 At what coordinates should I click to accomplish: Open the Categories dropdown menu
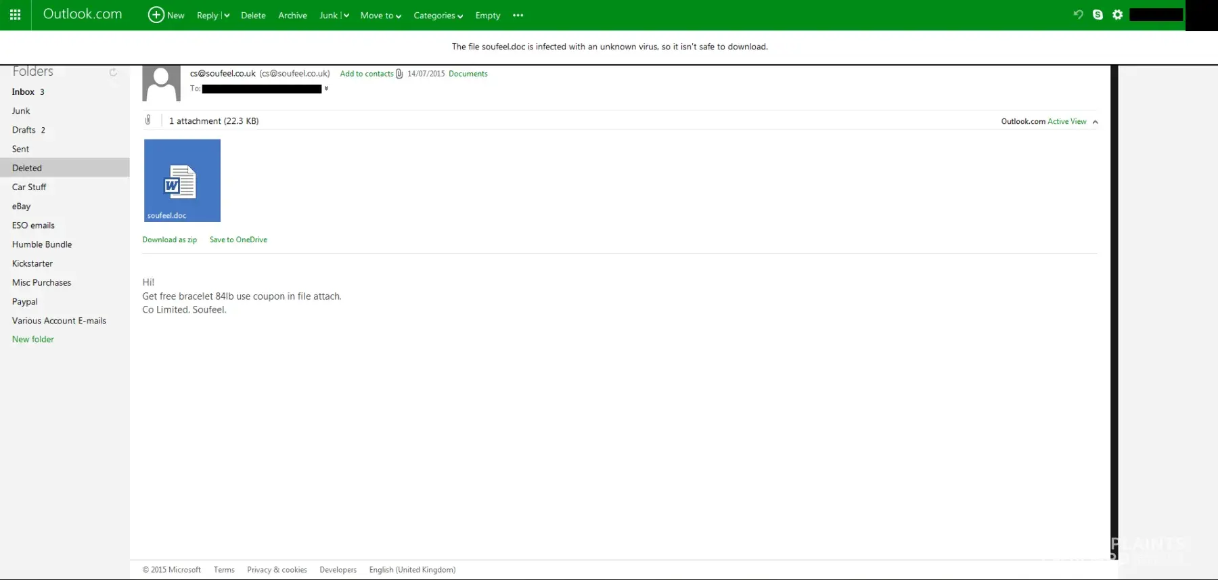coord(438,16)
